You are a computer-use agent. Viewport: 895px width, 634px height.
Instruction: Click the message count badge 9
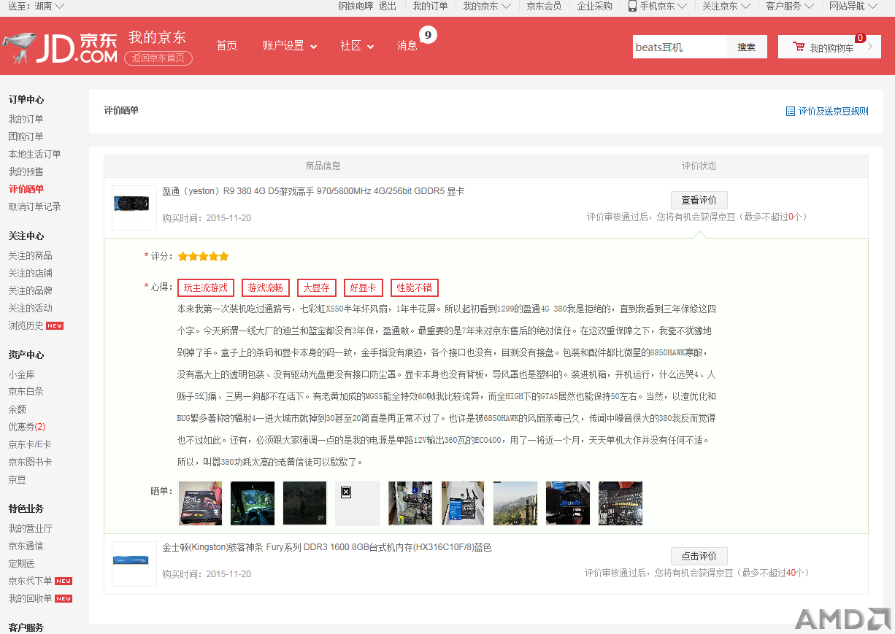pyautogui.click(x=428, y=34)
